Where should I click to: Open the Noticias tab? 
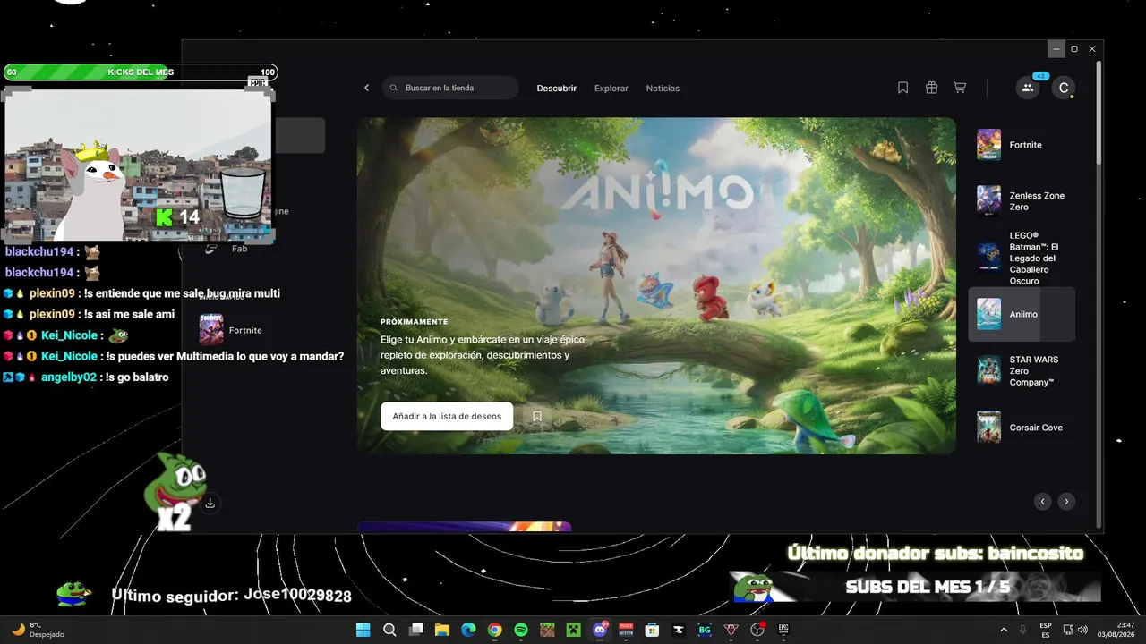(663, 89)
